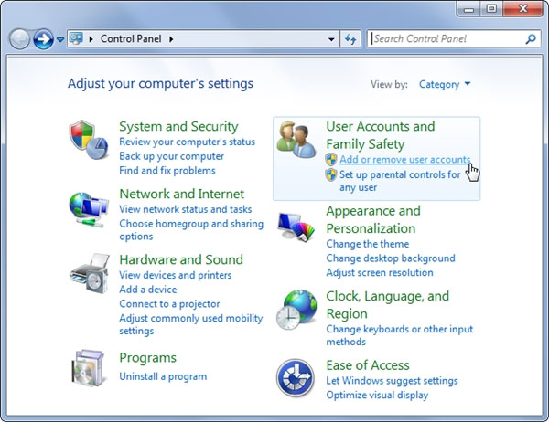
Task: Select Change the theme link
Action: (368, 244)
